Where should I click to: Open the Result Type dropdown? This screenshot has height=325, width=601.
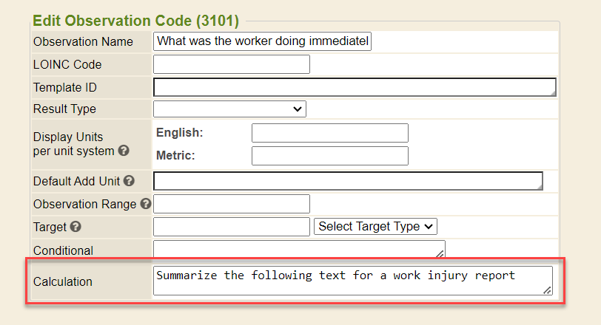click(229, 109)
